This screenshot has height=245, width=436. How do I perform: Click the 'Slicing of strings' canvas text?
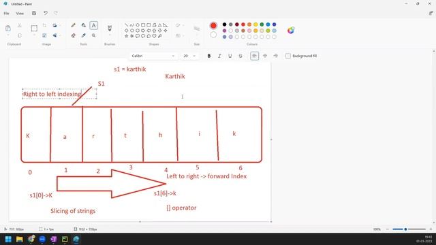pyautogui.click(x=73, y=211)
